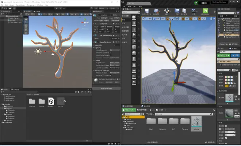
Task: Toggle the sm_tree active checkbox in Inspector
Action: [99, 15]
